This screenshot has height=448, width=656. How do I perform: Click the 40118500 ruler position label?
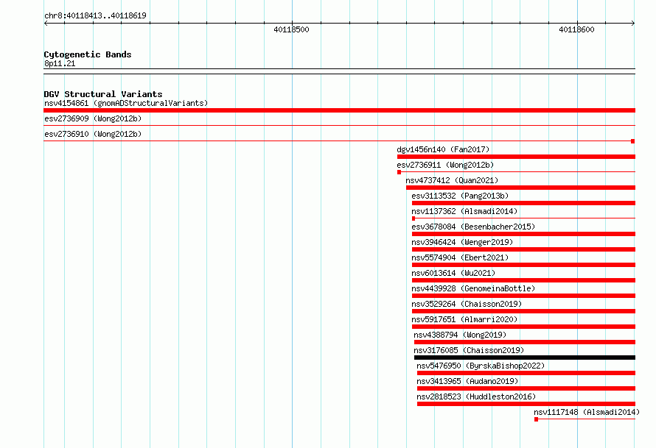coord(291,29)
